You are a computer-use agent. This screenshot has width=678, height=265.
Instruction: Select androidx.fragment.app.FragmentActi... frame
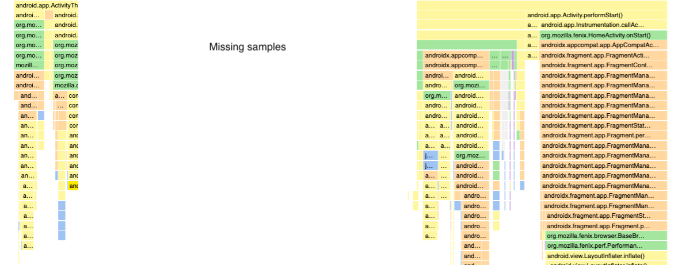coord(604,55)
